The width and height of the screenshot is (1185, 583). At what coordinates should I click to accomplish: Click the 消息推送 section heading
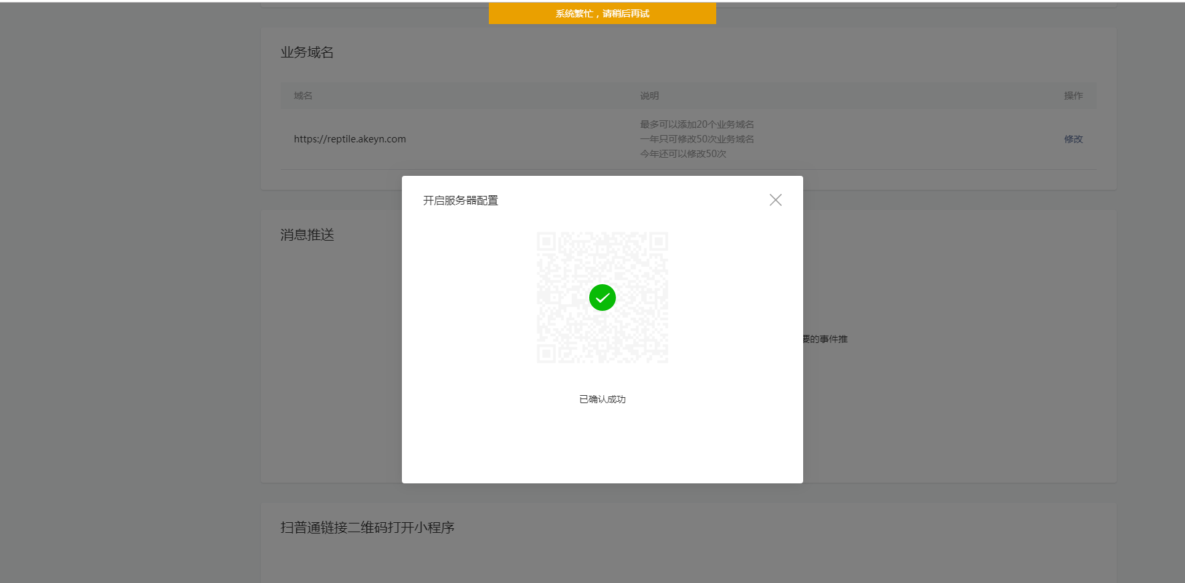[x=307, y=235]
